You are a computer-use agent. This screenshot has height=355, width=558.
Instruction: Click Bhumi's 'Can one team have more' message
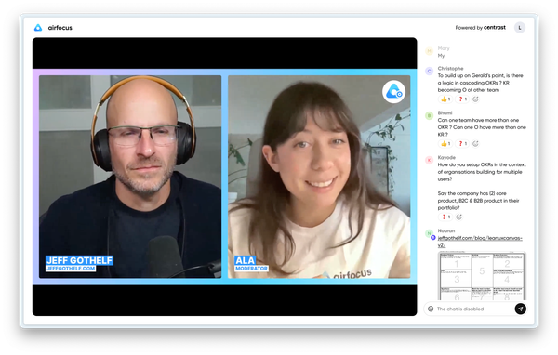pyautogui.click(x=482, y=127)
